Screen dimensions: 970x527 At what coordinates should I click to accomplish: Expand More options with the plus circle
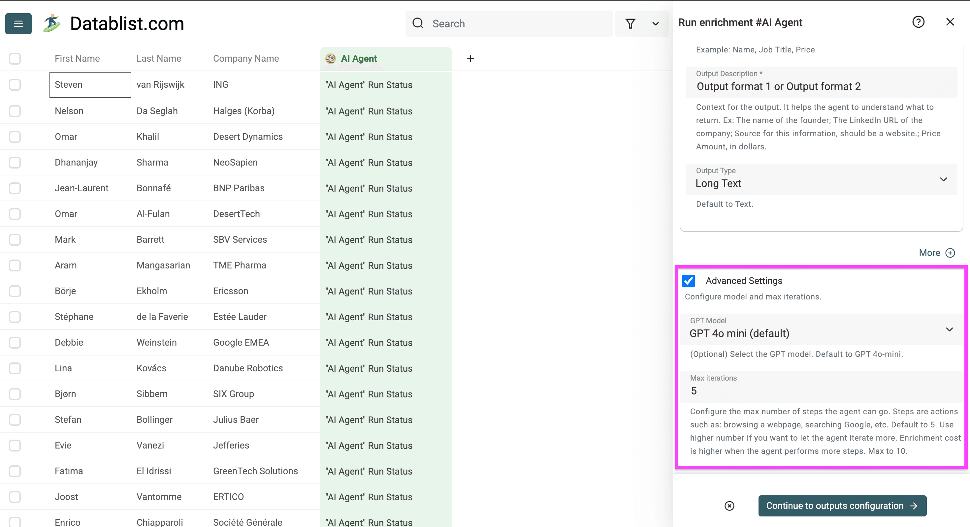point(951,253)
